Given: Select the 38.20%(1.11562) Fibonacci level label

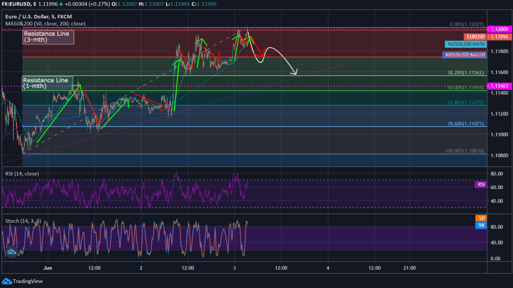Looking at the screenshot, I should click(x=465, y=73).
